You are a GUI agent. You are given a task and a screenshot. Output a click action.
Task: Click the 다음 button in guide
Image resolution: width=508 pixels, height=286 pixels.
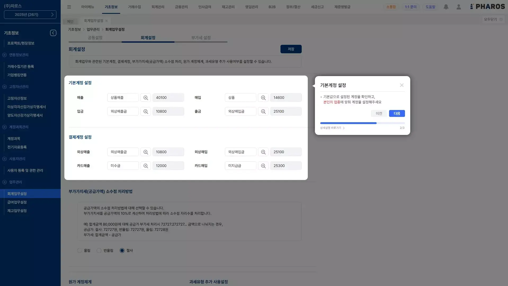point(396,113)
